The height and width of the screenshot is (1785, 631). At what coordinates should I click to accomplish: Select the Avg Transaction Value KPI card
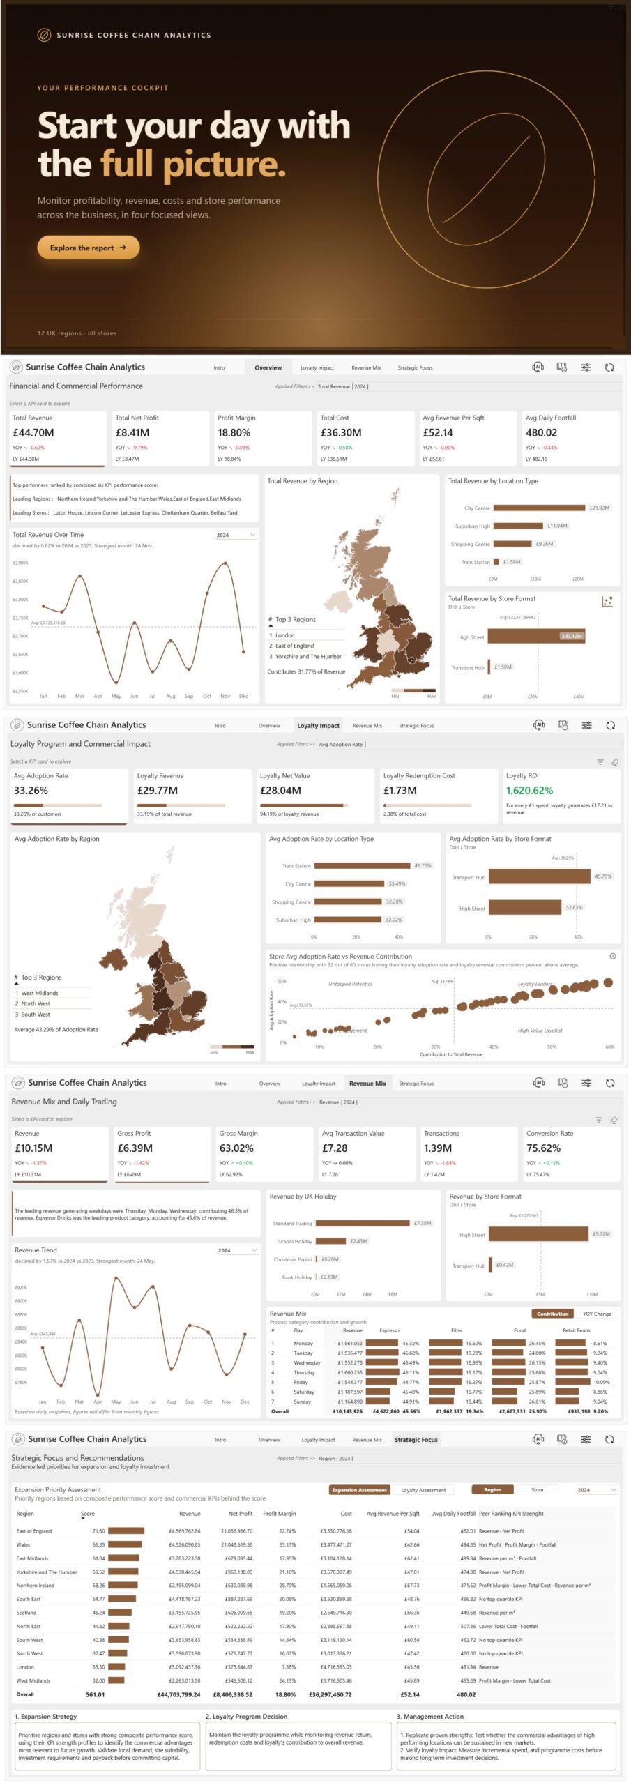tap(367, 1154)
